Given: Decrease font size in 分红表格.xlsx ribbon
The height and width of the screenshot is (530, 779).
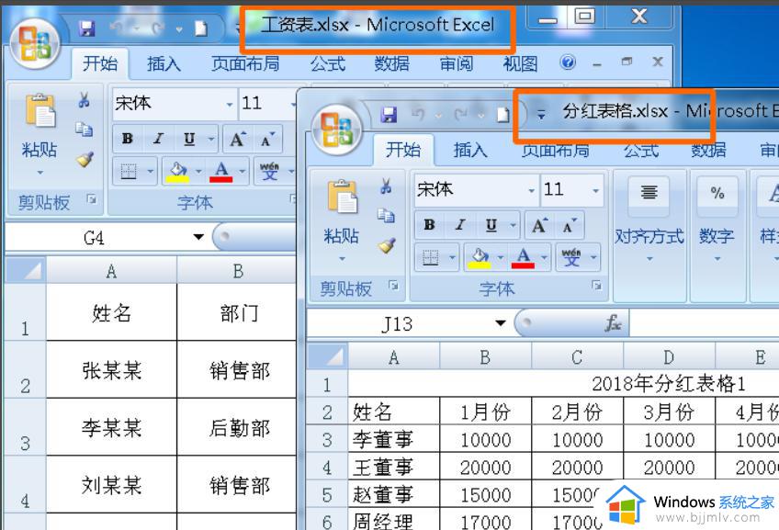Looking at the screenshot, I should (570, 226).
